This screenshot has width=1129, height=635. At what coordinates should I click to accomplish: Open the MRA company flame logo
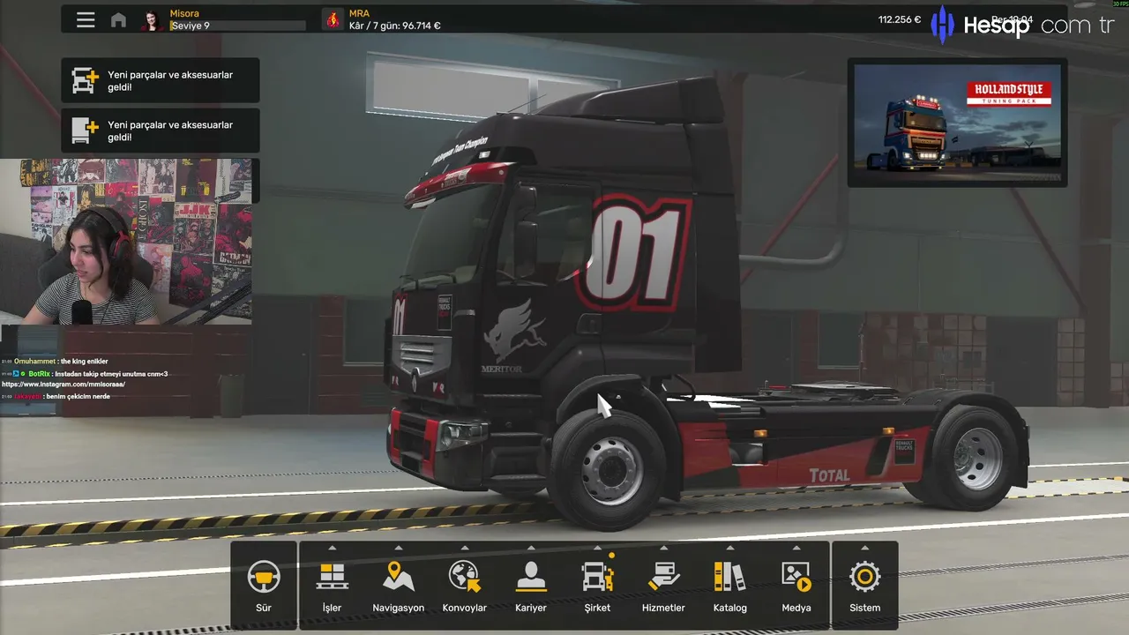333,19
